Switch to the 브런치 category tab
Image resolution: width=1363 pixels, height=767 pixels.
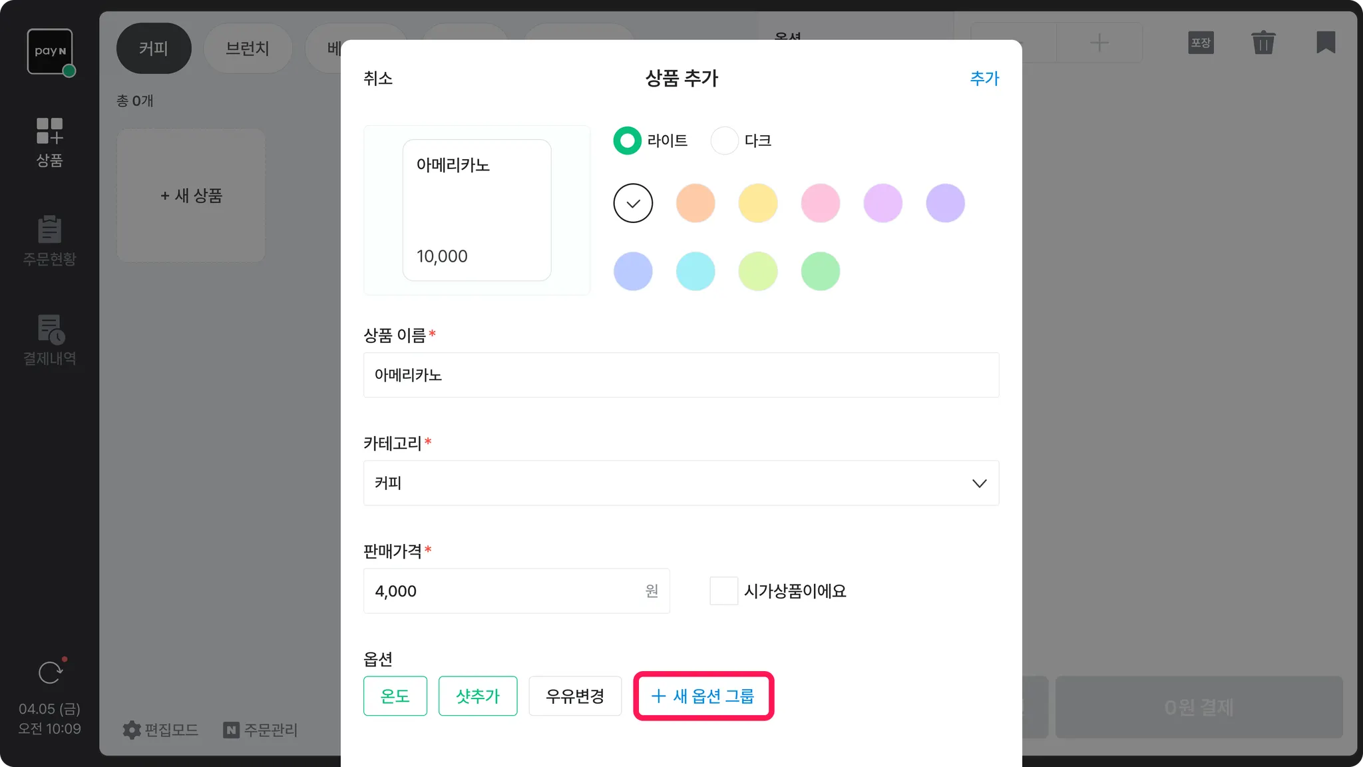click(x=248, y=49)
